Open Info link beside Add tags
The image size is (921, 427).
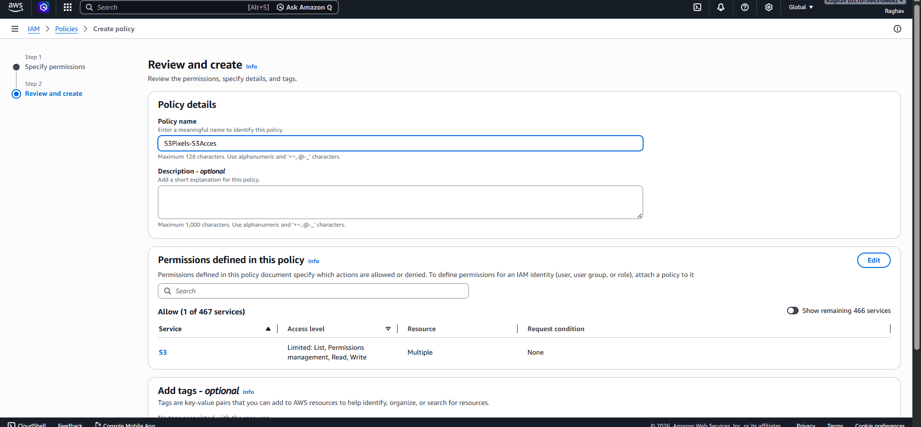pos(248,392)
